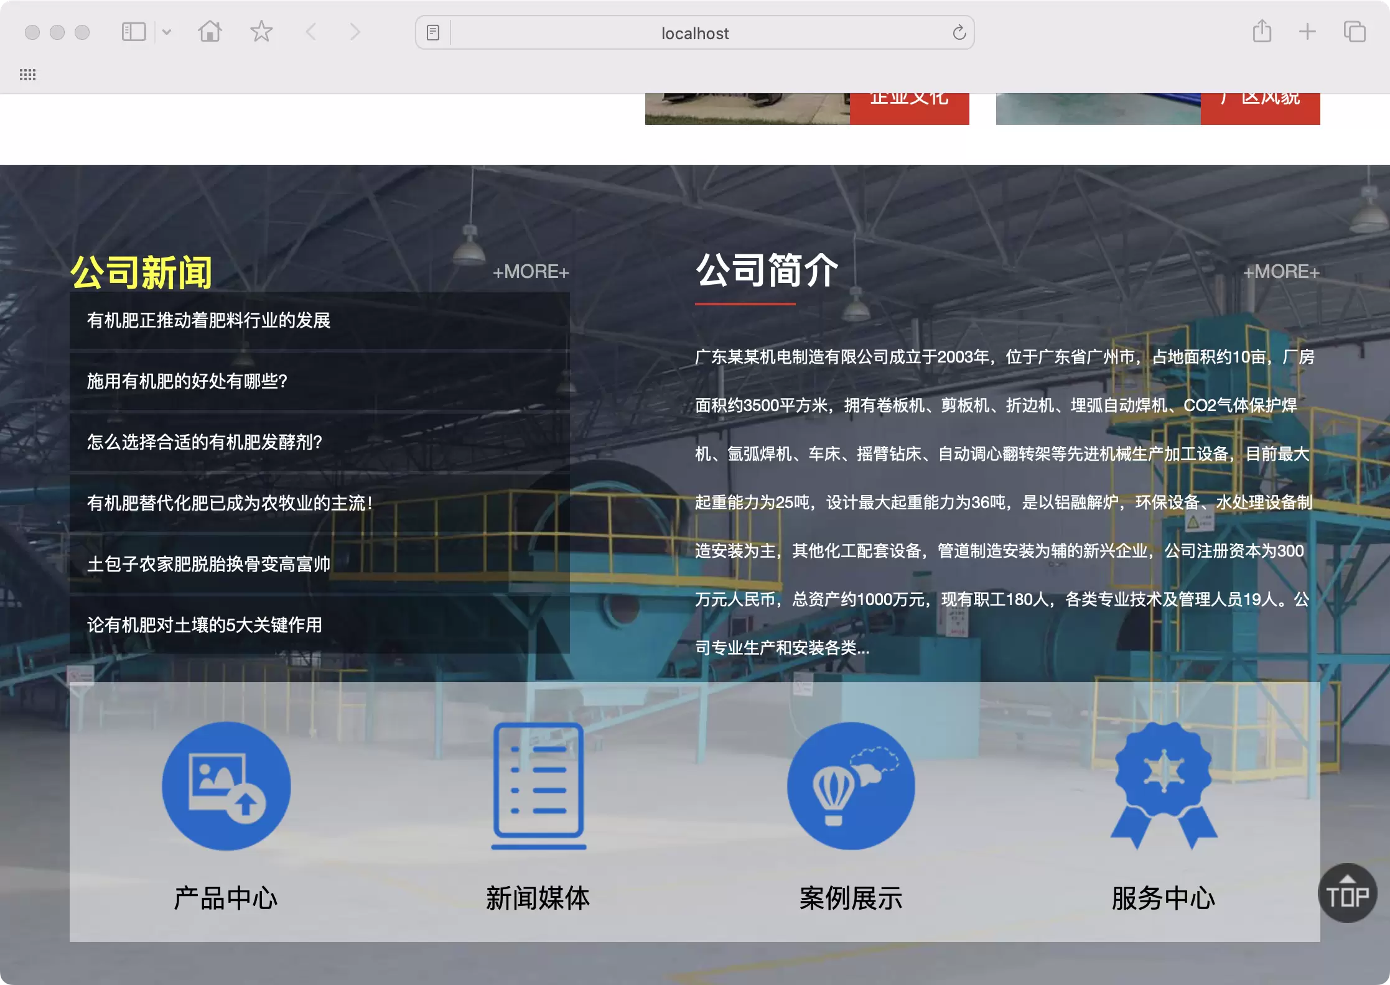Viewport: 1390px width, 985px height.
Task: Open news item 施用有机肥的好处有哪些?
Action: (320, 381)
